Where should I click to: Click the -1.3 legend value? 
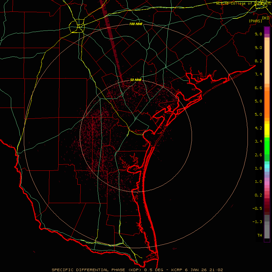257,222
